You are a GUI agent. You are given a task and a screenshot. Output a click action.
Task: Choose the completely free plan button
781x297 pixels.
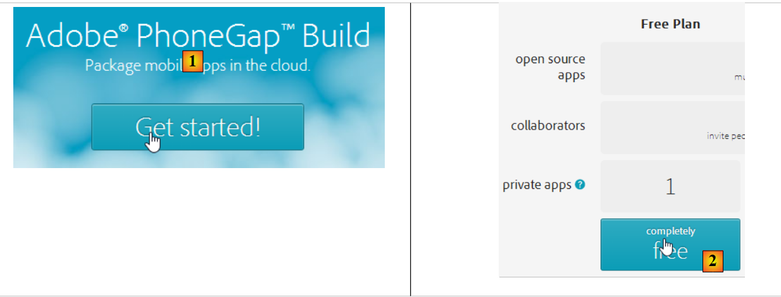(670, 244)
